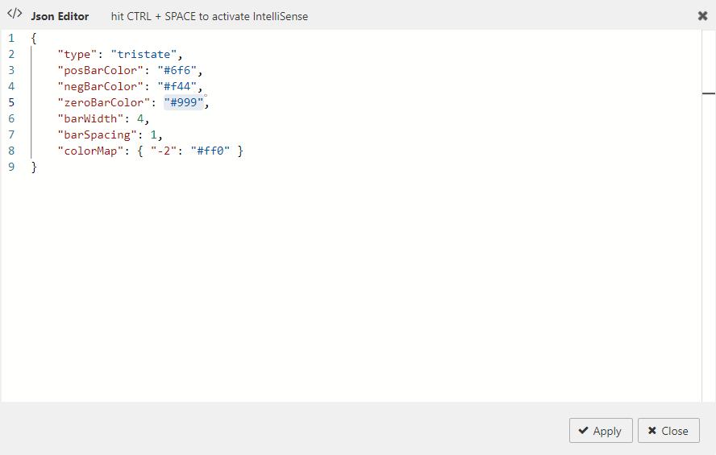Click line number 9 in the gutter
This screenshot has height=455, width=716.
pos(11,167)
